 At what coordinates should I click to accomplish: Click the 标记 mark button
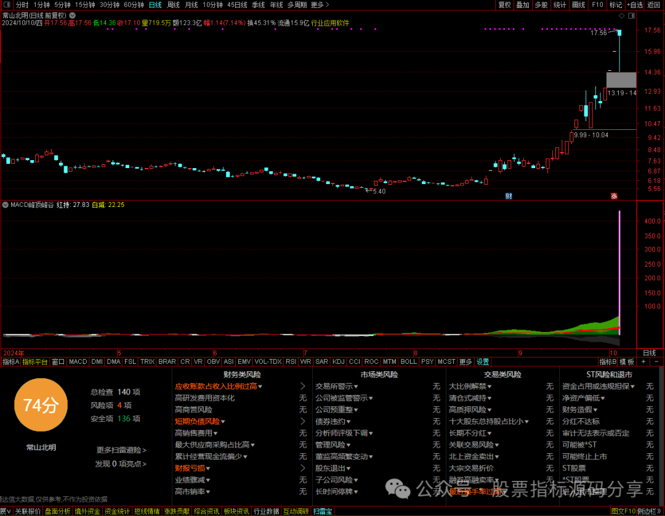coord(615,5)
